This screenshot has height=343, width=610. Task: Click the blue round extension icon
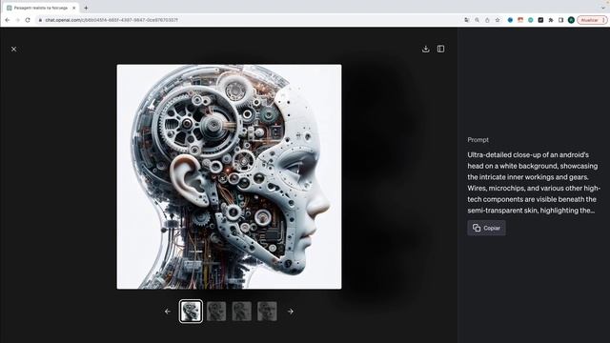[x=510, y=20]
